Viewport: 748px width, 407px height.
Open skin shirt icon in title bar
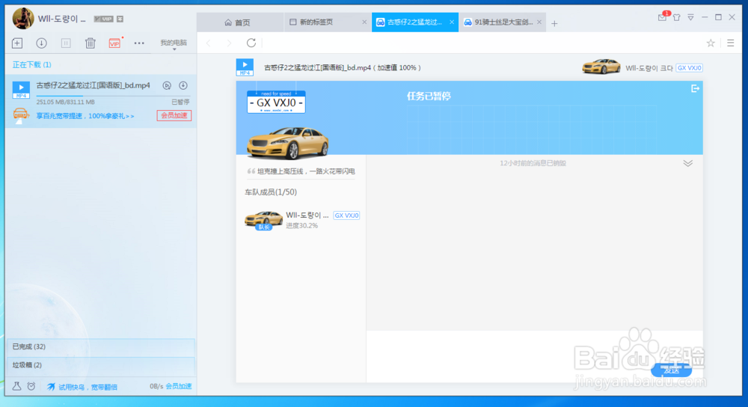point(676,18)
